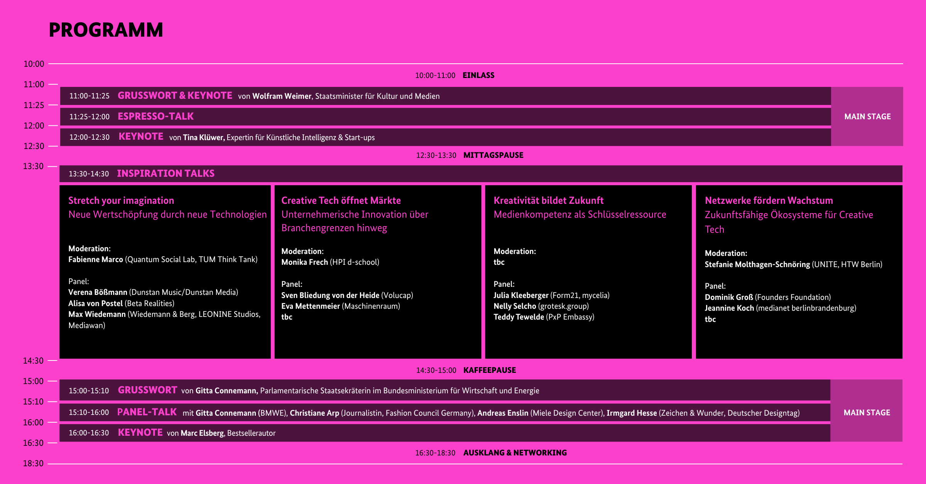Click panelist Julia Kleeberger
The image size is (926, 484).
521,295
